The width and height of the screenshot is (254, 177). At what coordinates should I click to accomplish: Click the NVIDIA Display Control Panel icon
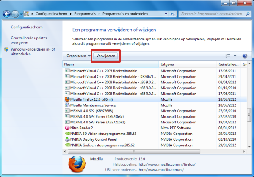(x=67, y=139)
